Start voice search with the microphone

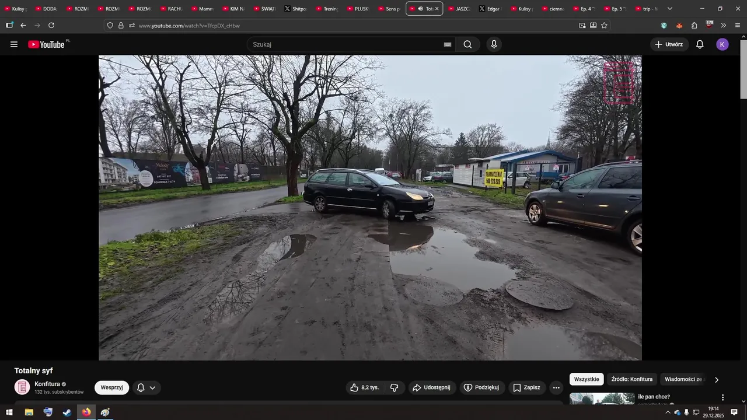494,44
